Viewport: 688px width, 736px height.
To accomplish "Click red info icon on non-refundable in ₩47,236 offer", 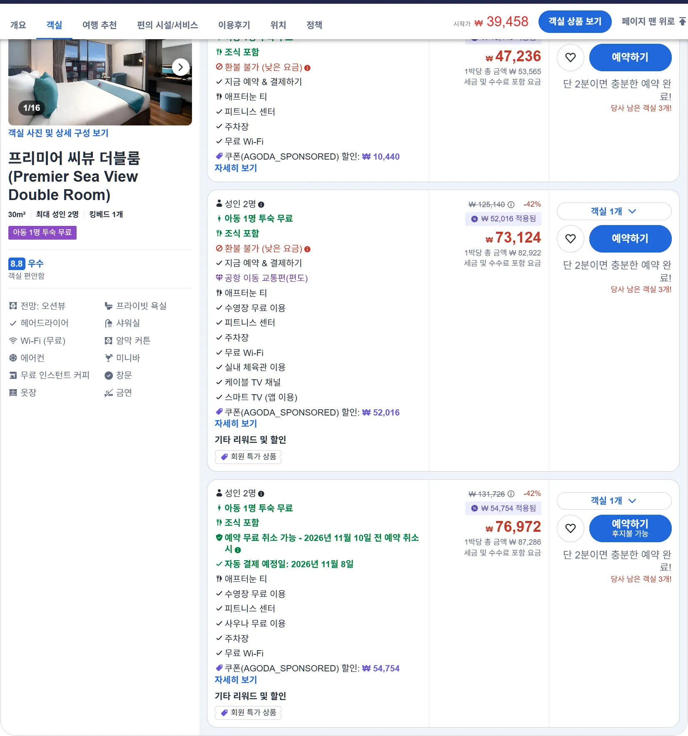I will pyautogui.click(x=307, y=68).
